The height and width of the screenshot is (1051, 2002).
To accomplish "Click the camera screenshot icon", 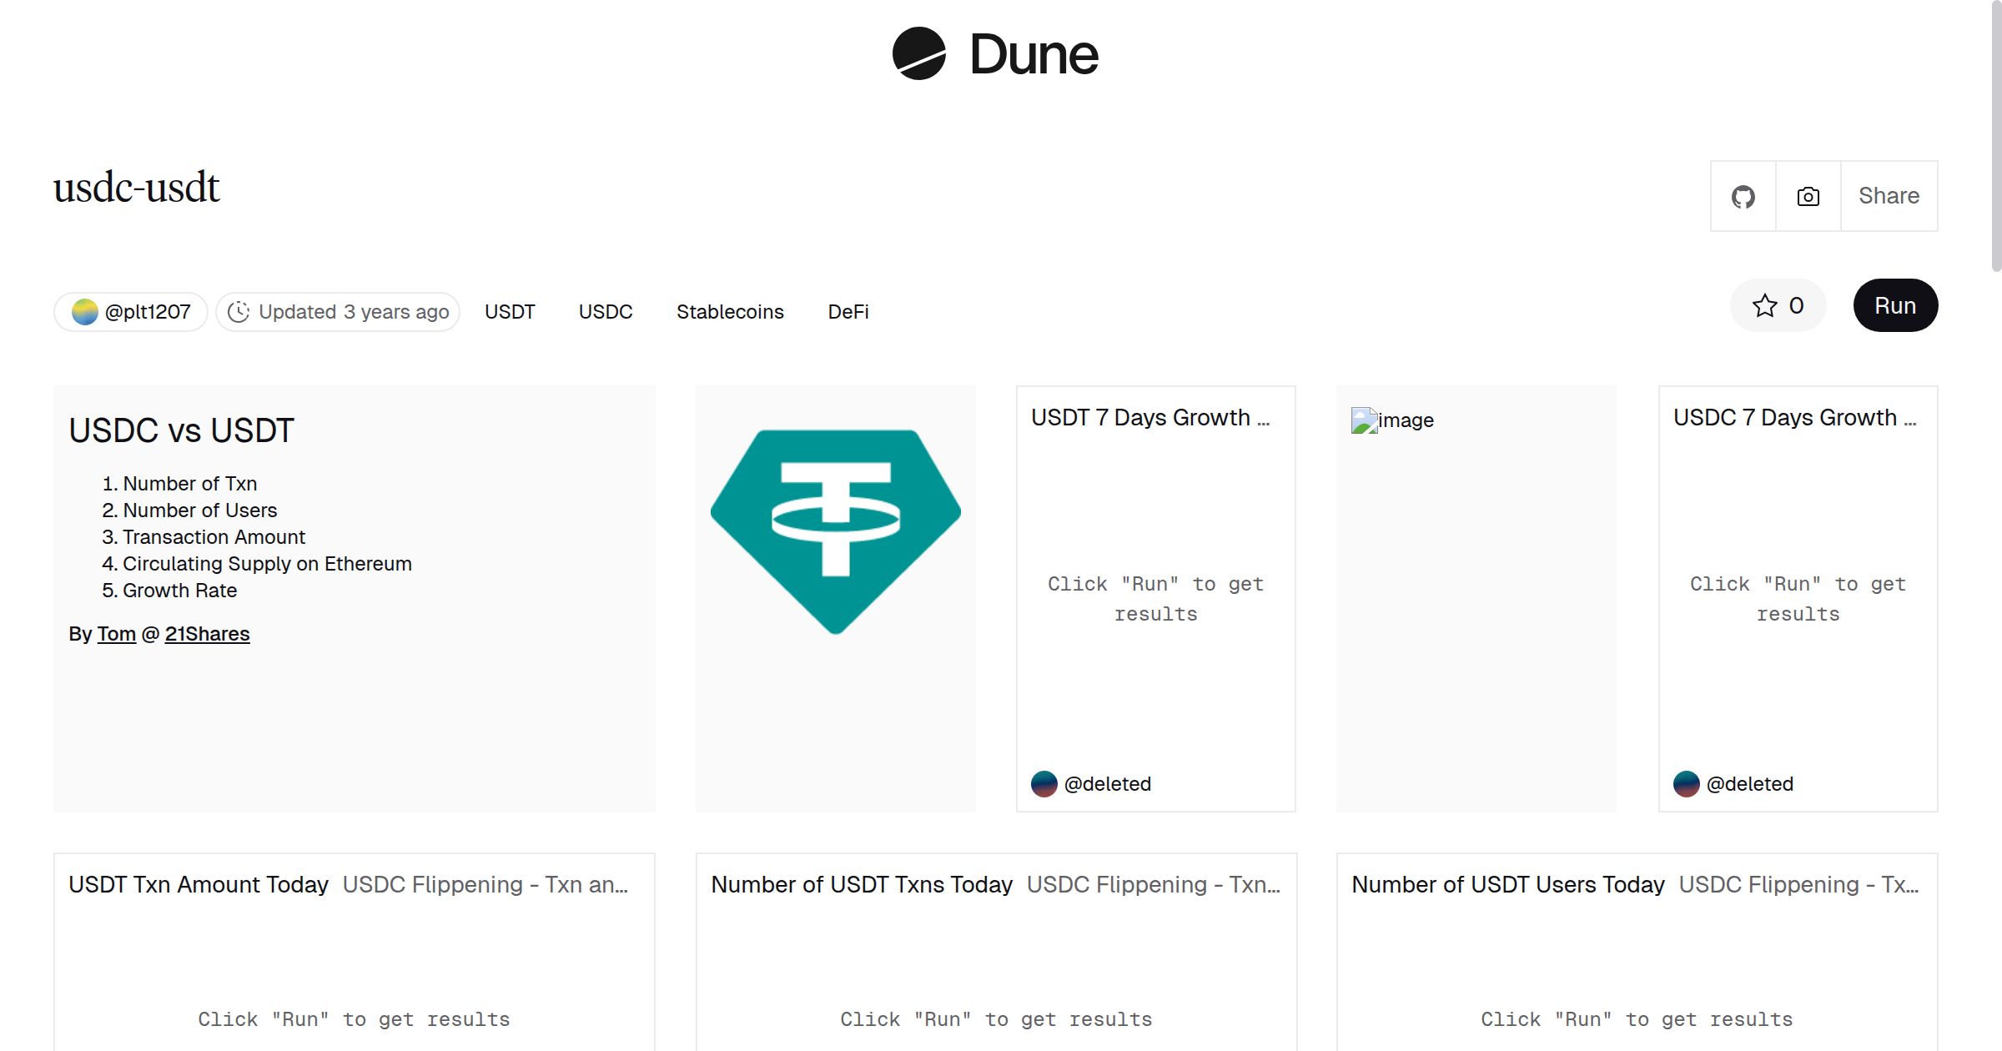I will point(1807,195).
